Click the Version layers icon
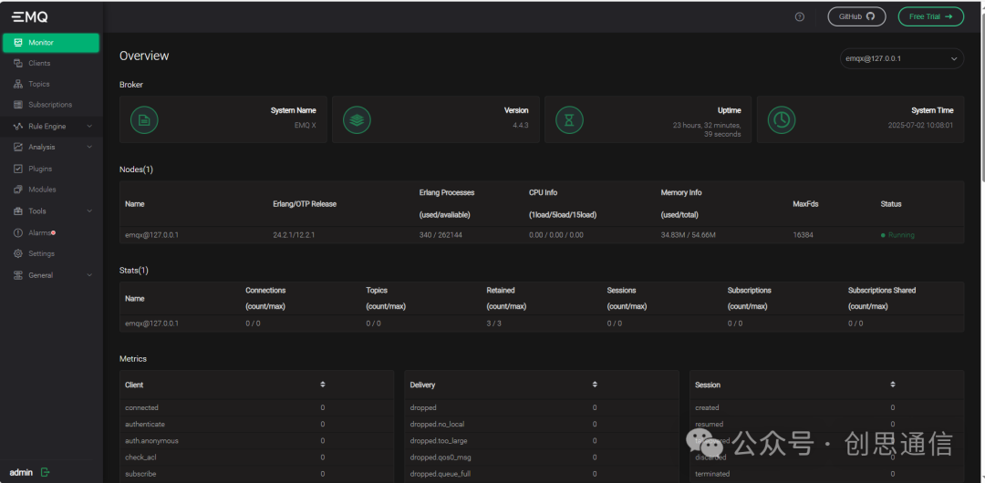985x483 pixels. click(357, 119)
